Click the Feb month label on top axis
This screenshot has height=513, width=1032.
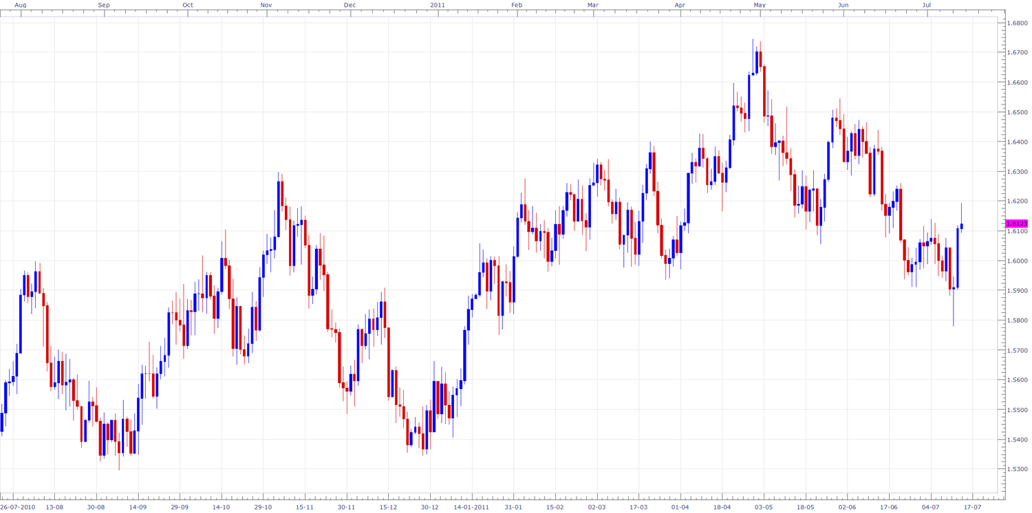click(x=517, y=5)
